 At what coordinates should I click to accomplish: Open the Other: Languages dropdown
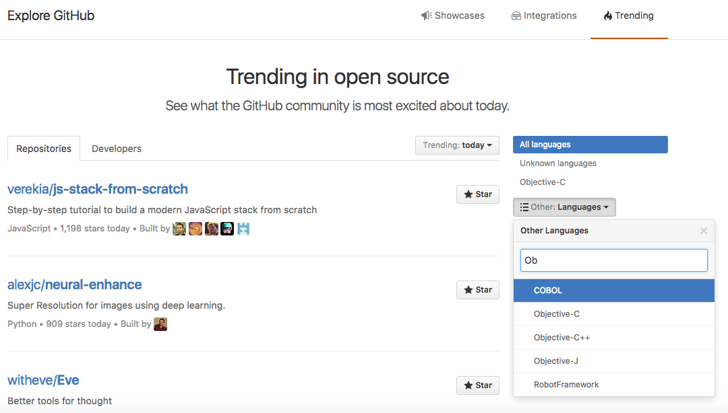tap(565, 207)
